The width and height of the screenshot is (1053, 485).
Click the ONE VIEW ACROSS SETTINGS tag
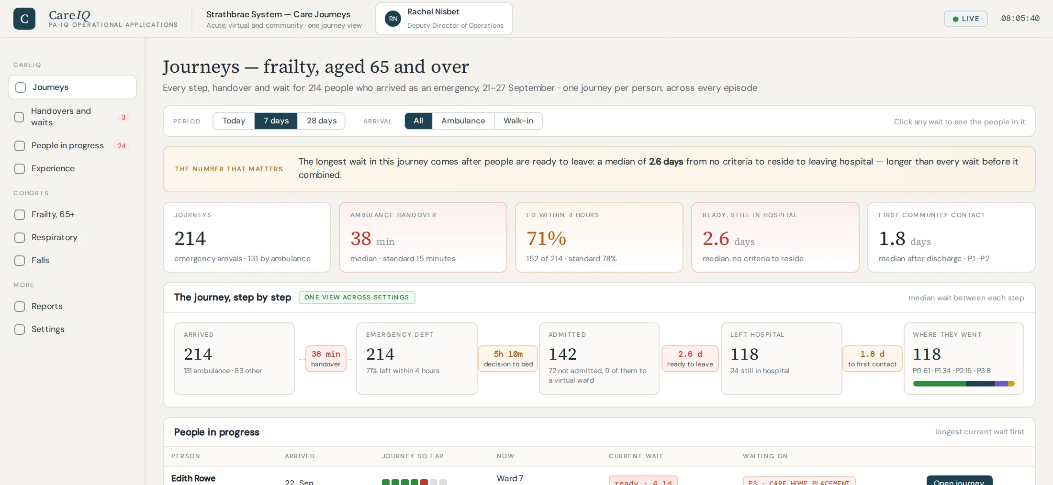[x=357, y=298]
